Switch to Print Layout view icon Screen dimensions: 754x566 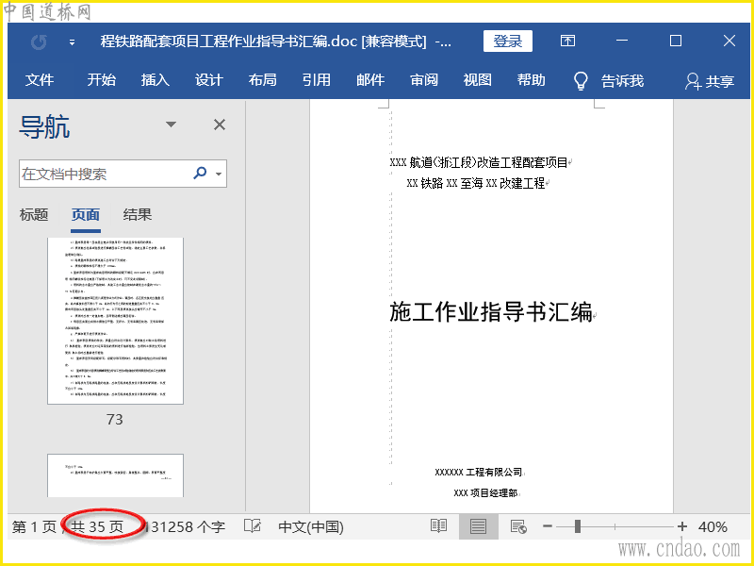coord(478,526)
